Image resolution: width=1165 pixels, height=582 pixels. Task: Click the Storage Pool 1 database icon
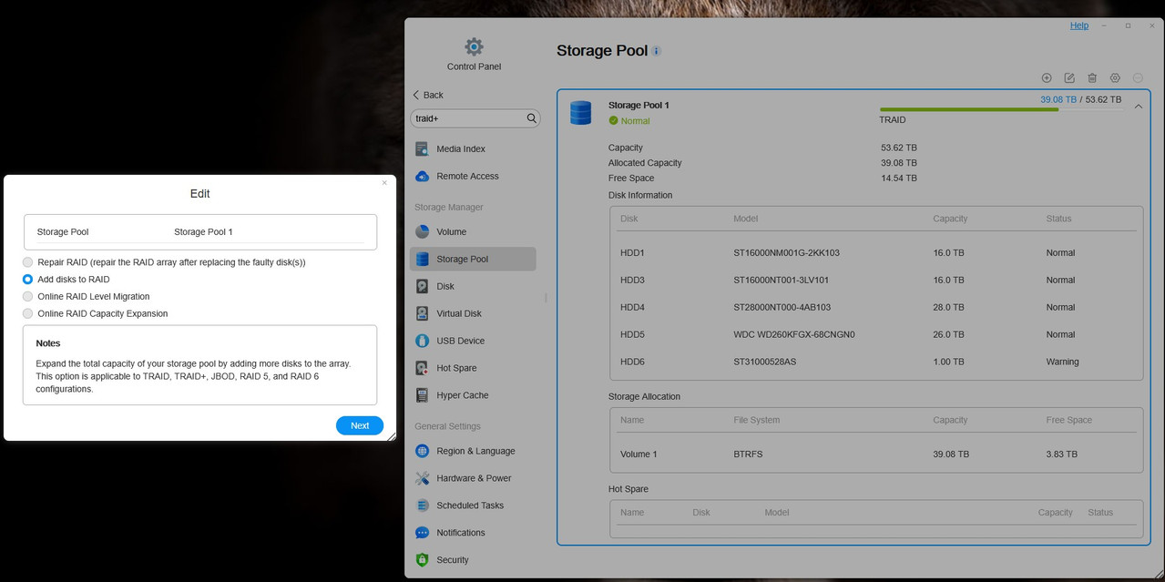click(x=580, y=113)
